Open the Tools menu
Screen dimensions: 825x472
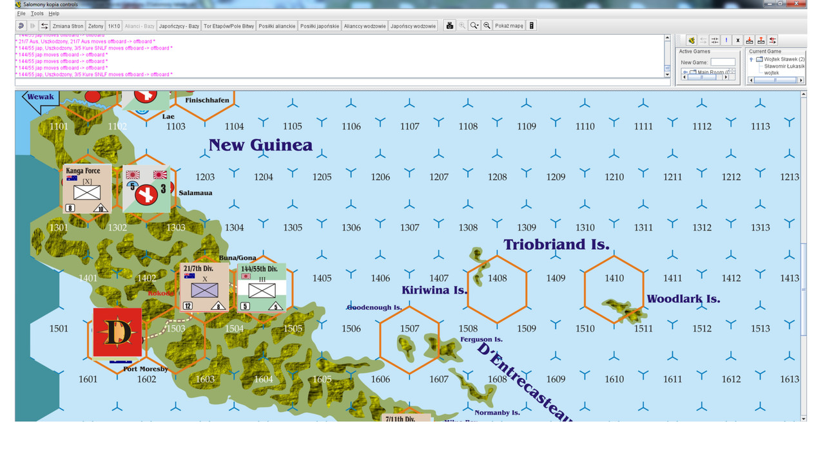coord(37,14)
